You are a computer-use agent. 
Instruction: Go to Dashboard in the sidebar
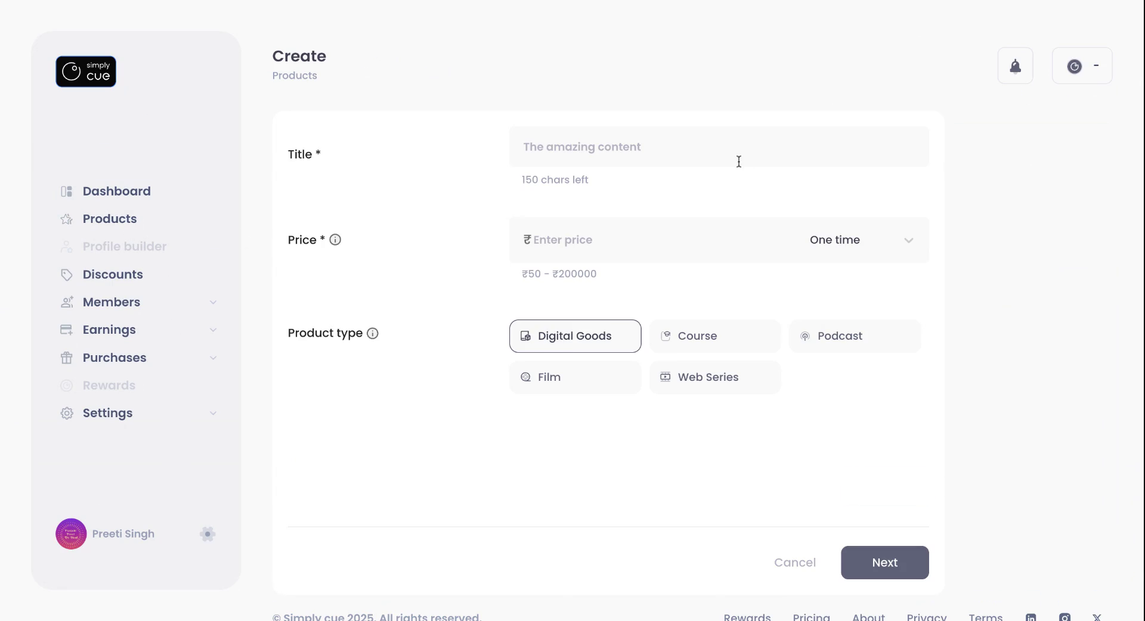pos(116,191)
